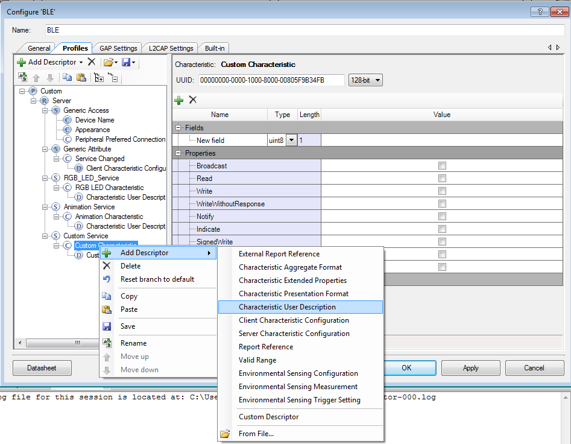Click the toolbar Delete X icon beside Add Descriptor
The width and height of the screenshot is (571, 444).
click(x=92, y=62)
